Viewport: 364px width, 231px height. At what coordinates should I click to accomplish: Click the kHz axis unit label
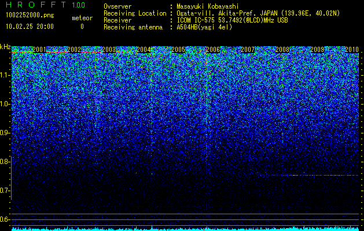click(5, 47)
